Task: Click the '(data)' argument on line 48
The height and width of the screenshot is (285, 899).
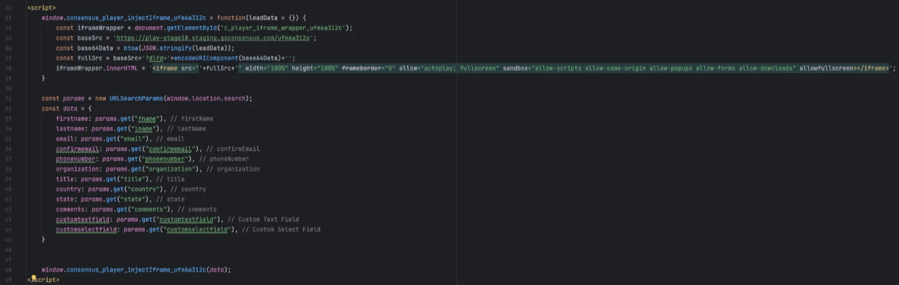Action: click(x=218, y=270)
